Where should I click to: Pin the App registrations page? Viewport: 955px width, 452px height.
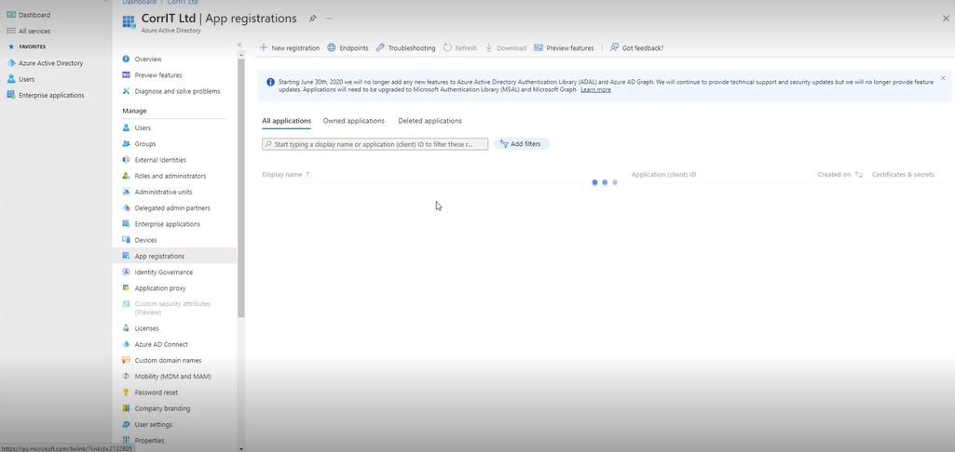(x=313, y=19)
